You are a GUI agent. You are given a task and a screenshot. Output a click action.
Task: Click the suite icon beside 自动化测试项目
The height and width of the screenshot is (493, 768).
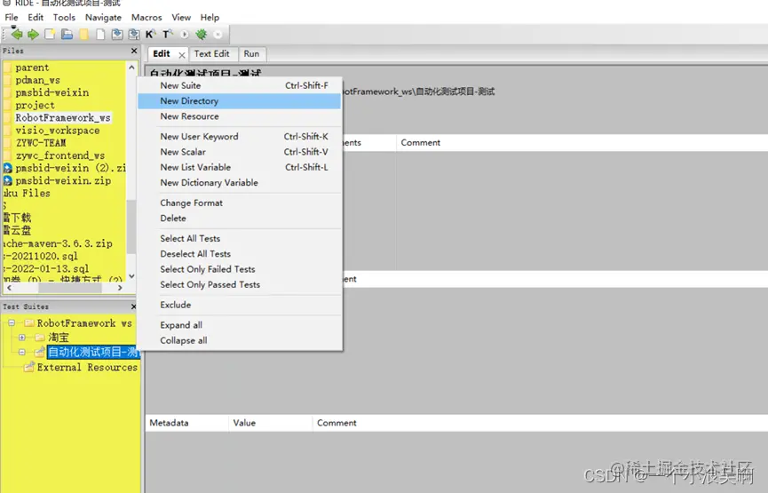(40, 352)
